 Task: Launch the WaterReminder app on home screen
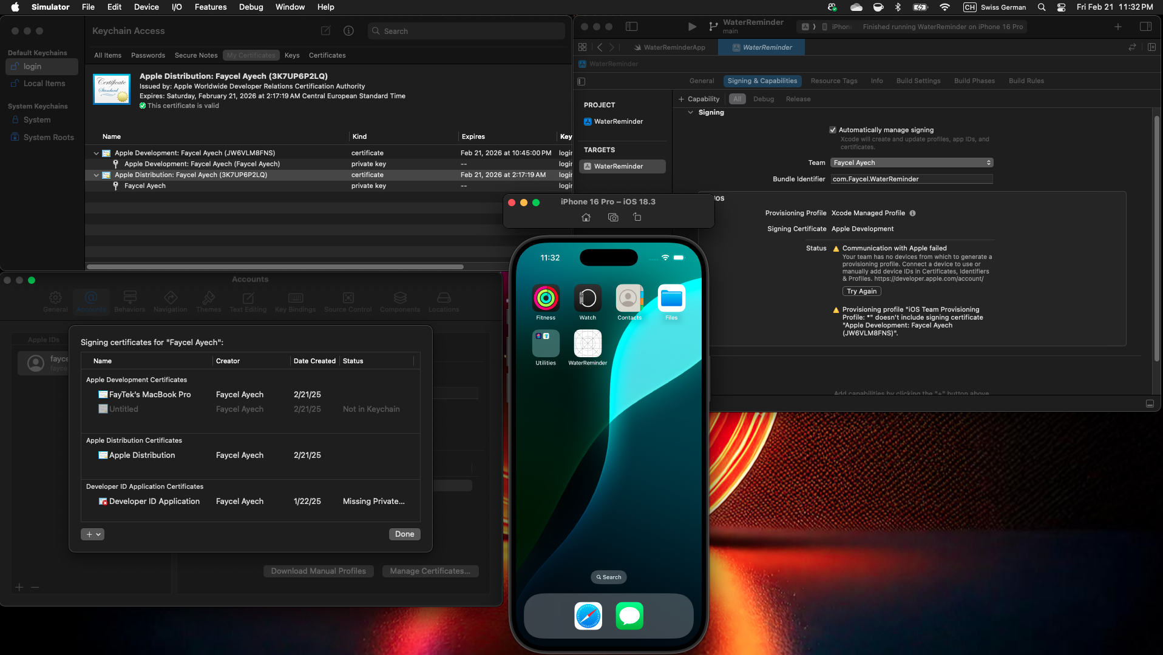pyautogui.click(x=587, y=344)
